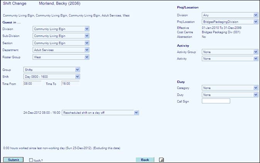Image resolution: width=260 pixels, height=163 pixels.
Task: Expand the Activity dropdown
Action: (230, 58)
